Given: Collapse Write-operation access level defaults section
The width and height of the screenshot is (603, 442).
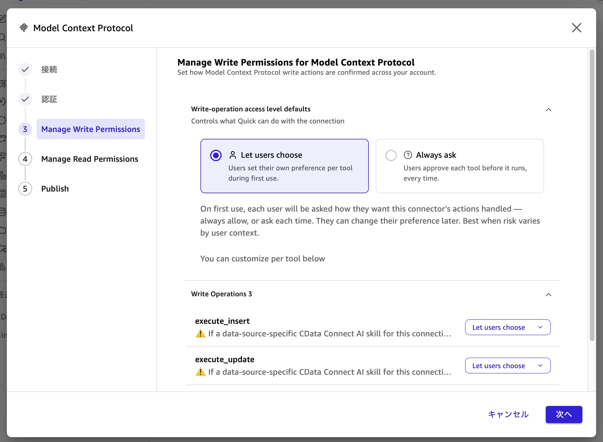Looking at the screenshot, I should click(548, 110).
